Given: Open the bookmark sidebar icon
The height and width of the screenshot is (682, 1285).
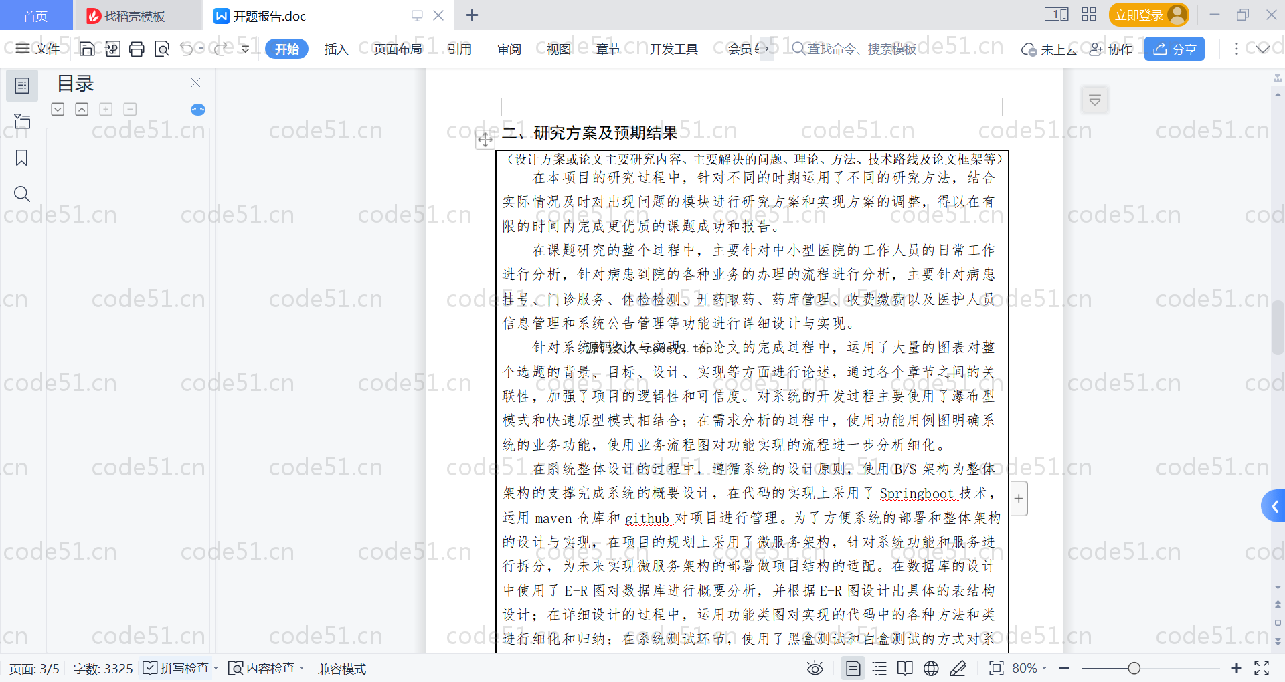Looking at the screenshot, I should (x=22, y=158).
